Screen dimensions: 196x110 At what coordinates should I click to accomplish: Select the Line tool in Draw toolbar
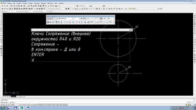tap(1, 15)
